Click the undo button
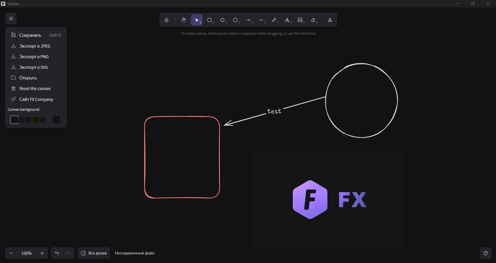 click(57, 253)
